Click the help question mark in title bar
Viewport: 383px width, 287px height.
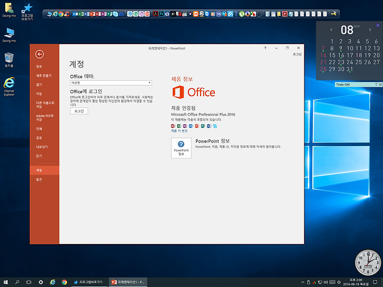(x=265, y=48)
